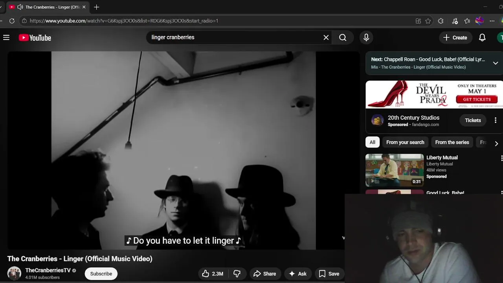Open the YouTube guide hamburger menu
Viewport: 503px width, 283px height.
[x=6, y=38]
